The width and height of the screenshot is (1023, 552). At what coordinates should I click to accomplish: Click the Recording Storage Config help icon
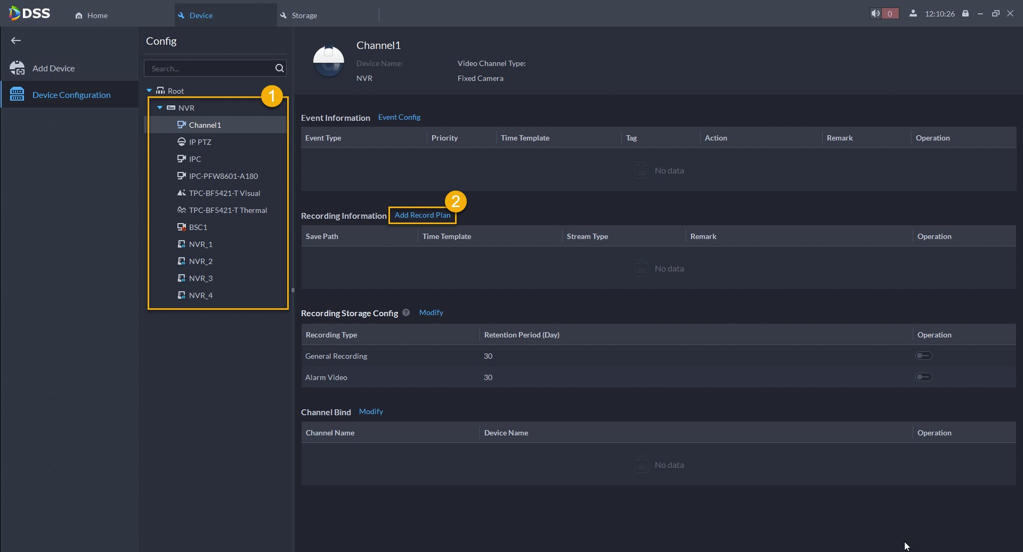tap(406, 312)
